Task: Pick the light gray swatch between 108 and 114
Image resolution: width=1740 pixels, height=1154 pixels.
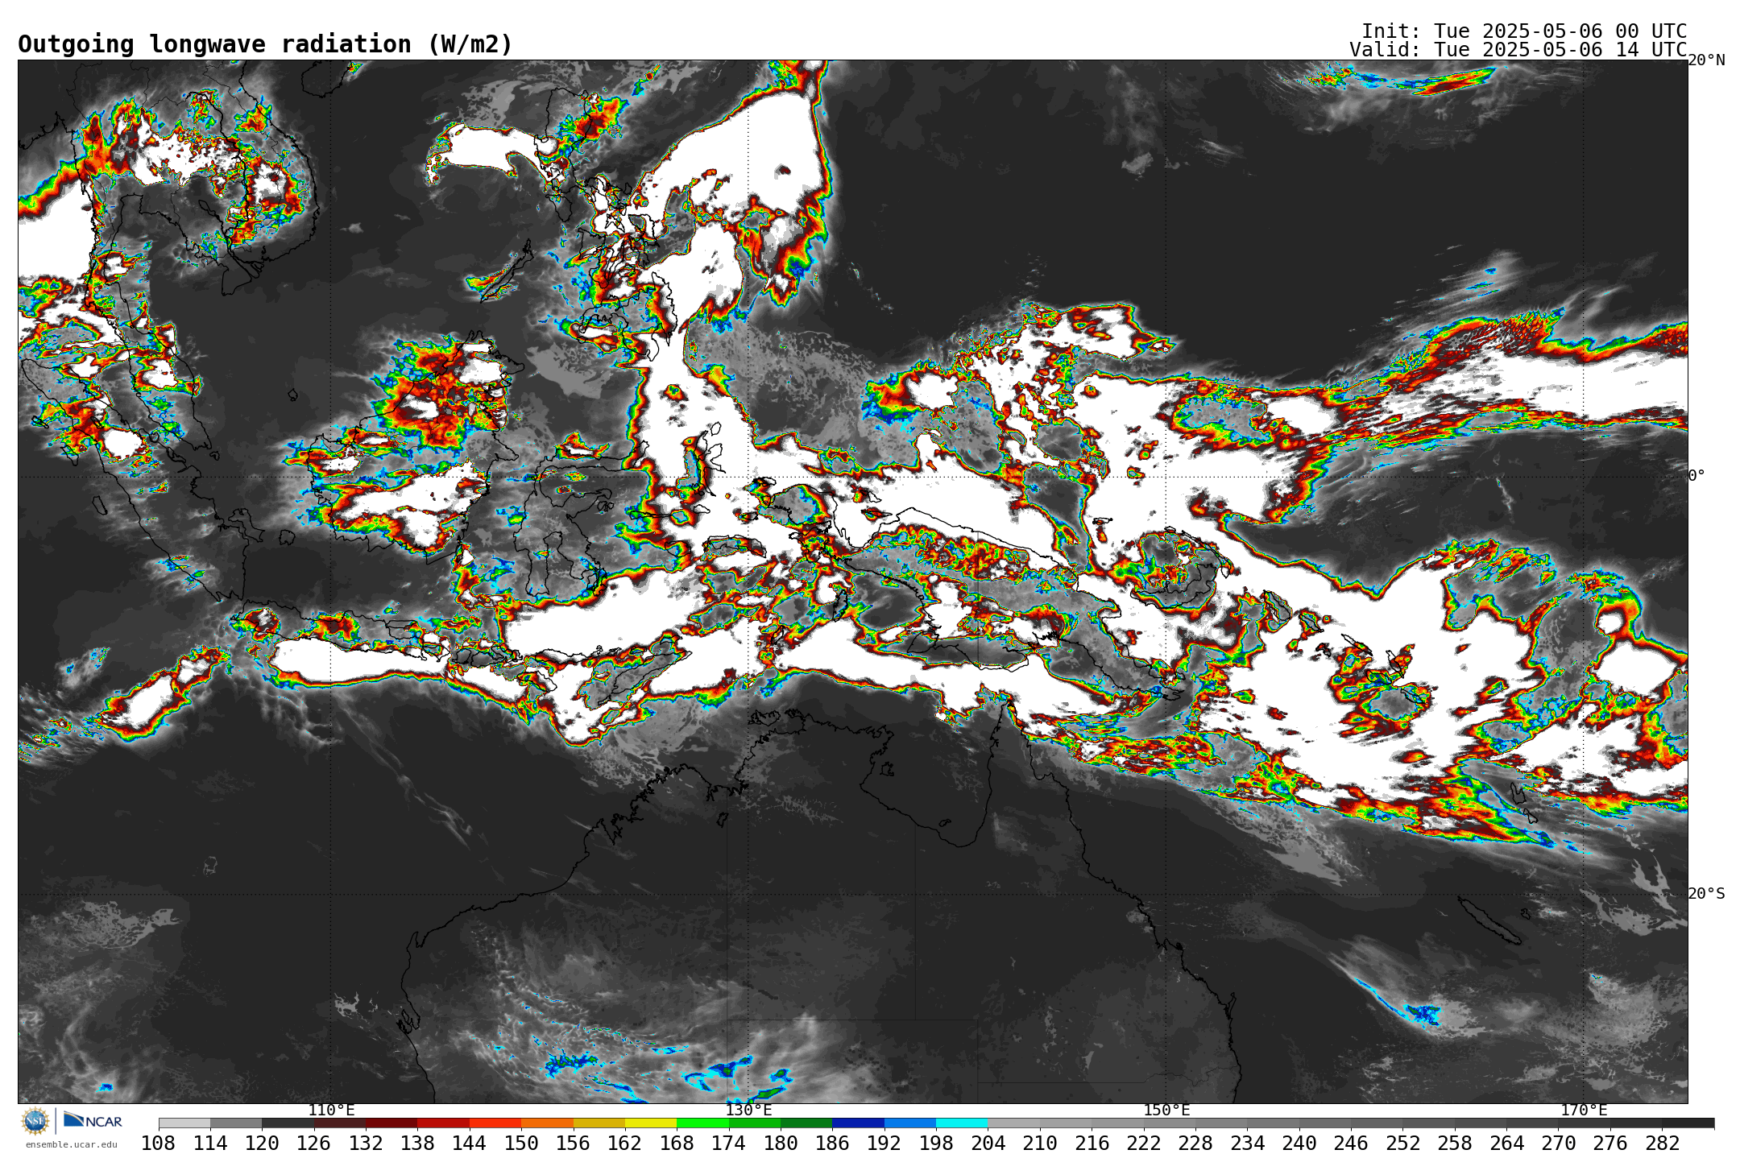Action: pos(184,1123)
